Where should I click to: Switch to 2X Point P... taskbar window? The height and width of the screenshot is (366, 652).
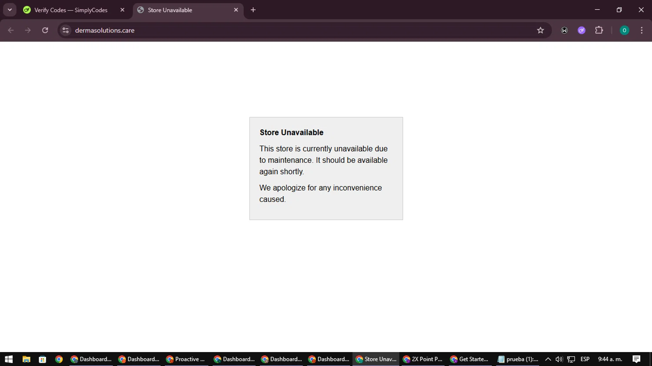[x=423, y=359]
